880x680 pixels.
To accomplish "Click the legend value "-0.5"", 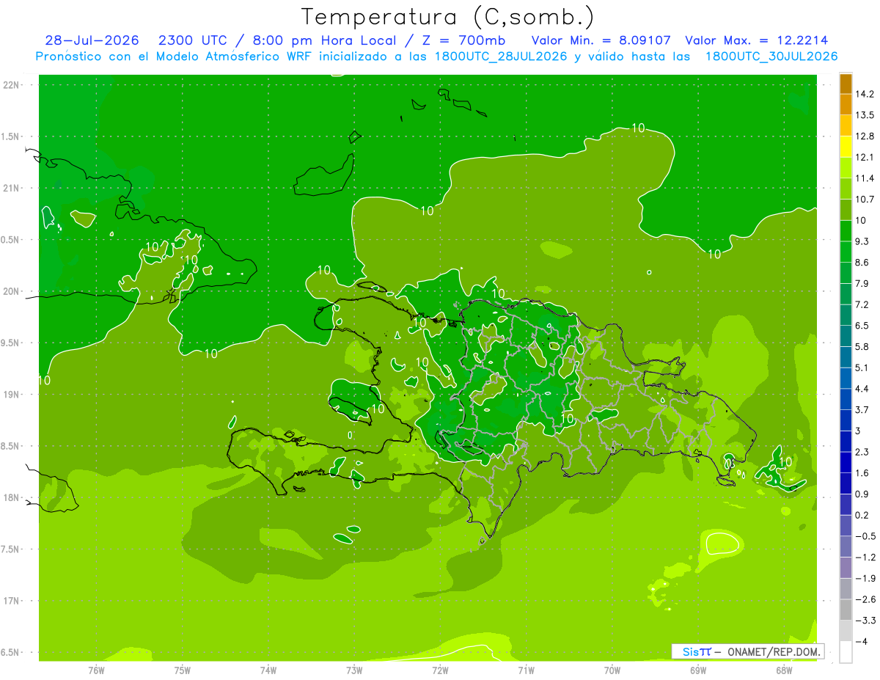I will pos(865,536).
